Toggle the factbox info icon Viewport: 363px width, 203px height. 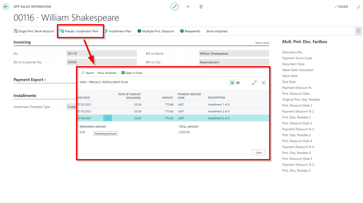(358, 31)
